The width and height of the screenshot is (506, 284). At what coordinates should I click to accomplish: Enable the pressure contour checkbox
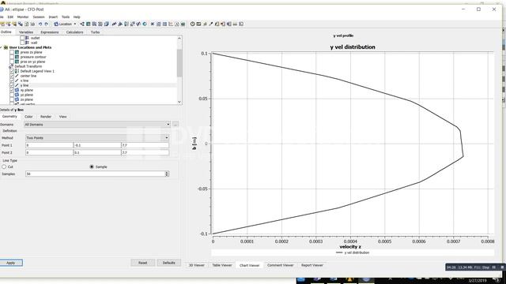tap(12, 57)
